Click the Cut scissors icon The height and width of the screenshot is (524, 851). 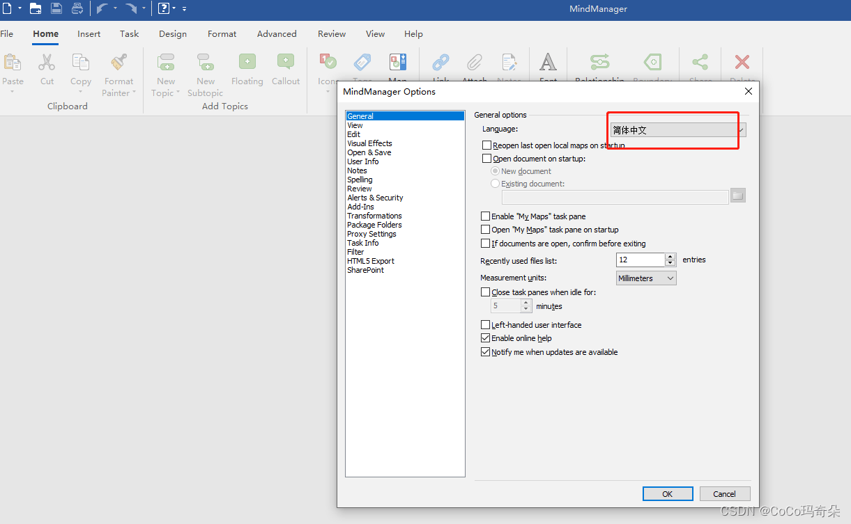coord(47,63)
